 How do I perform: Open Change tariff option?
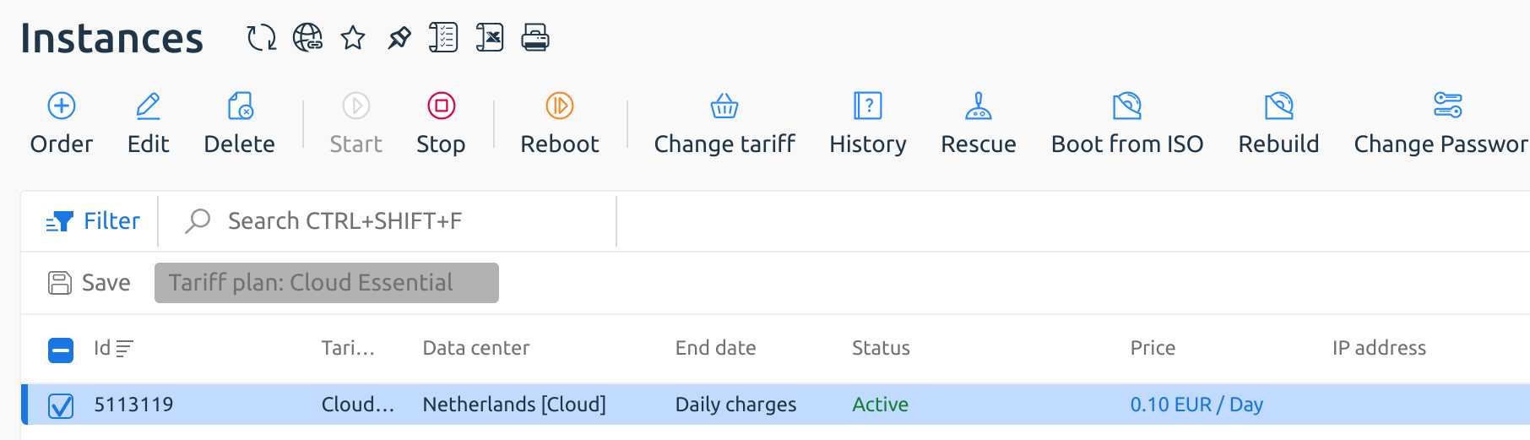[724, 124]
